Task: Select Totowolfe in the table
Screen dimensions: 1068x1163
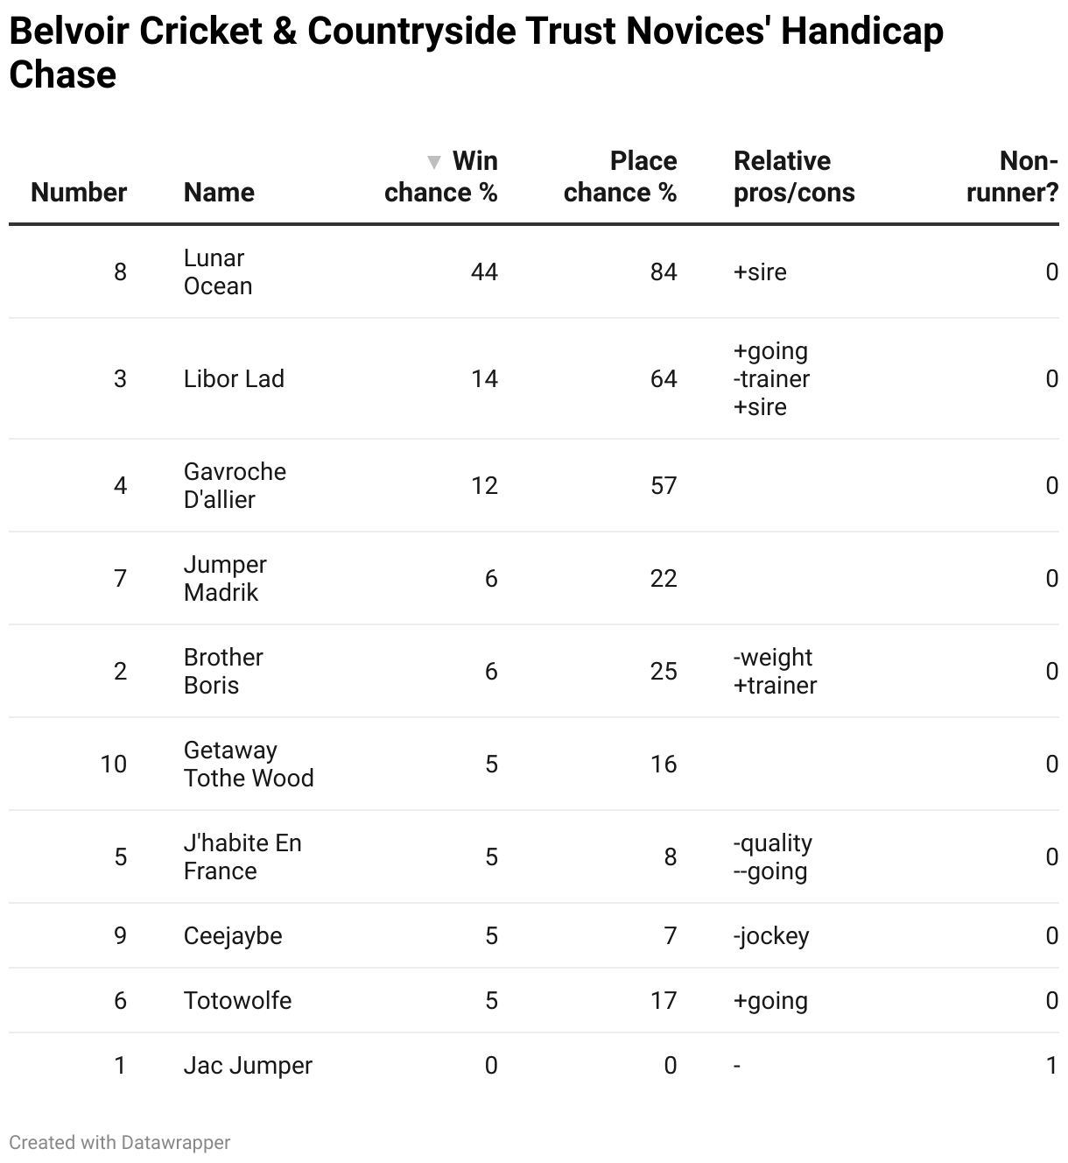Action: coord(237,1000)
